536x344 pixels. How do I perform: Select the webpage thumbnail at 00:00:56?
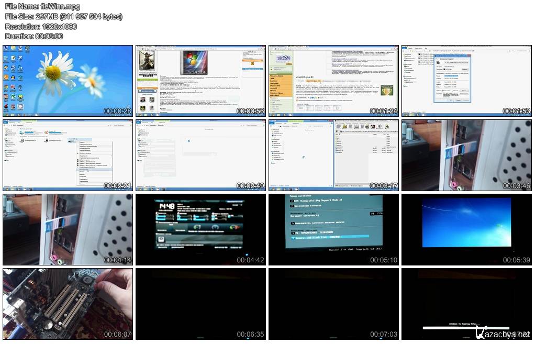point(200,81)
